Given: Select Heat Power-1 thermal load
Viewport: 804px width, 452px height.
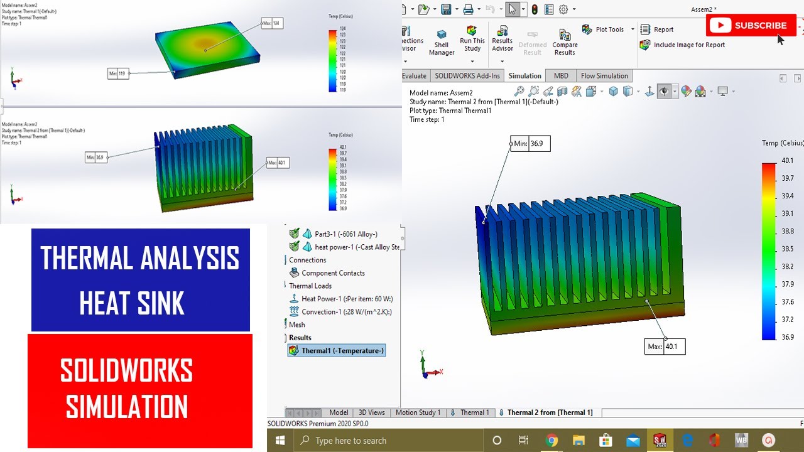Looking at the screenshot, I should tap(341, 299).
